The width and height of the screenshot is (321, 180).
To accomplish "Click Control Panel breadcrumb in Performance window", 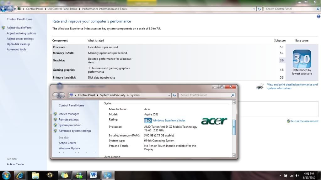I will tap(35, 9).
